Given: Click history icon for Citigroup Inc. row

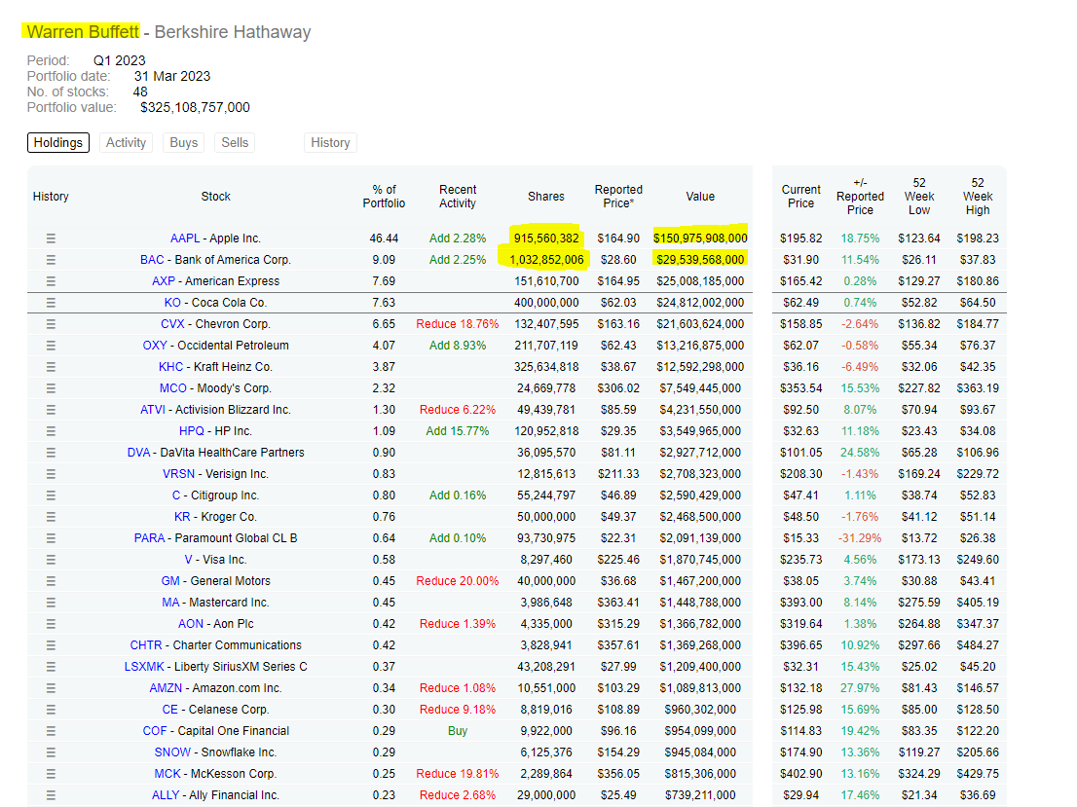Looking at the screenshot, I should pyautogui.click(x=51, y=495).
